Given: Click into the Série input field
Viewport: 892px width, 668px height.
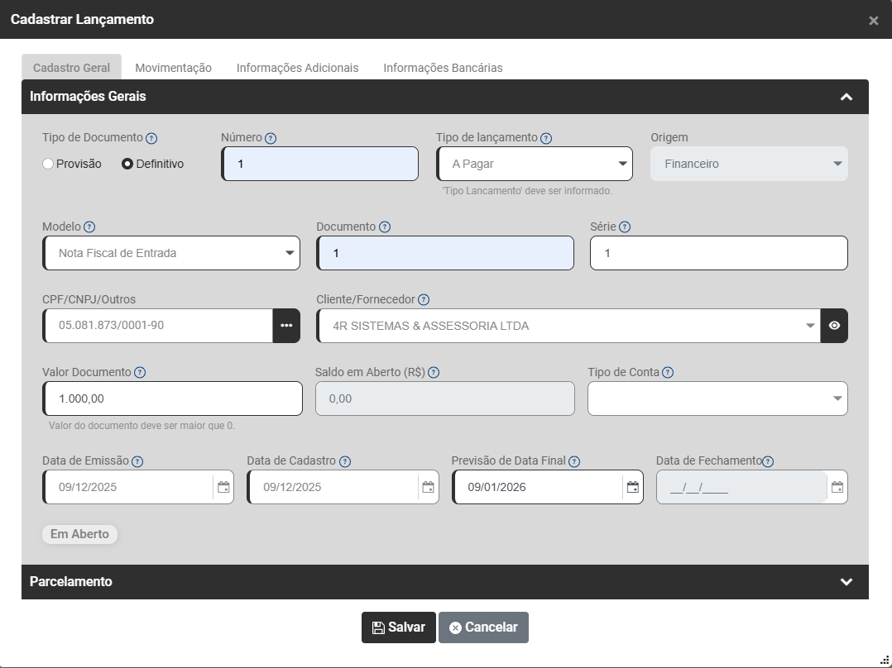Looking at the screenshot, I should tap(718, 253).
